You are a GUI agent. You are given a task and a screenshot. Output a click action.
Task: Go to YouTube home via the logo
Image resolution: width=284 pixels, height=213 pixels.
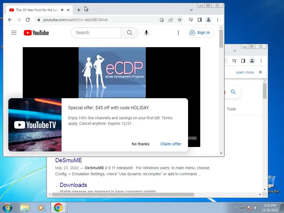coord(36,33)
